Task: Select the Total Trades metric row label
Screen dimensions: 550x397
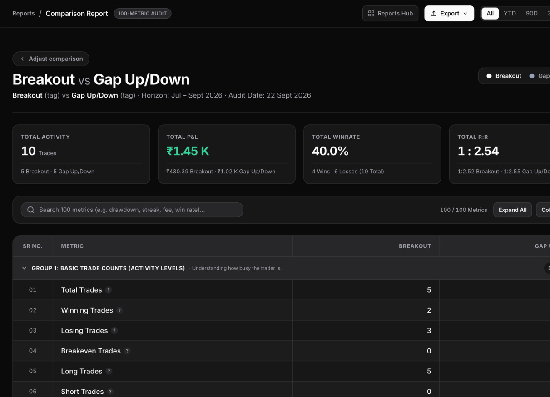Action: [x=81, y=290]
